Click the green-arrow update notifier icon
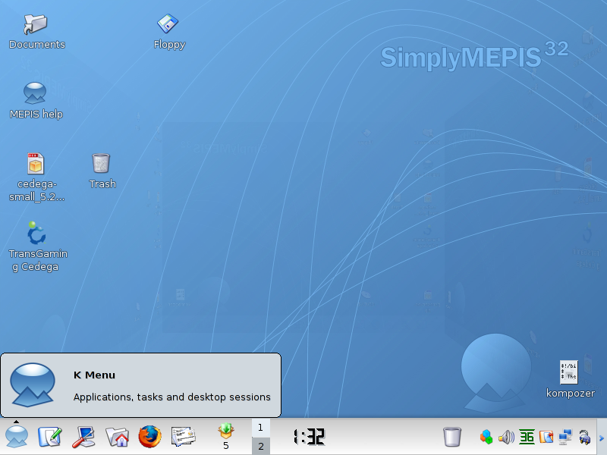The image size is (607, 455). [225, 432]
